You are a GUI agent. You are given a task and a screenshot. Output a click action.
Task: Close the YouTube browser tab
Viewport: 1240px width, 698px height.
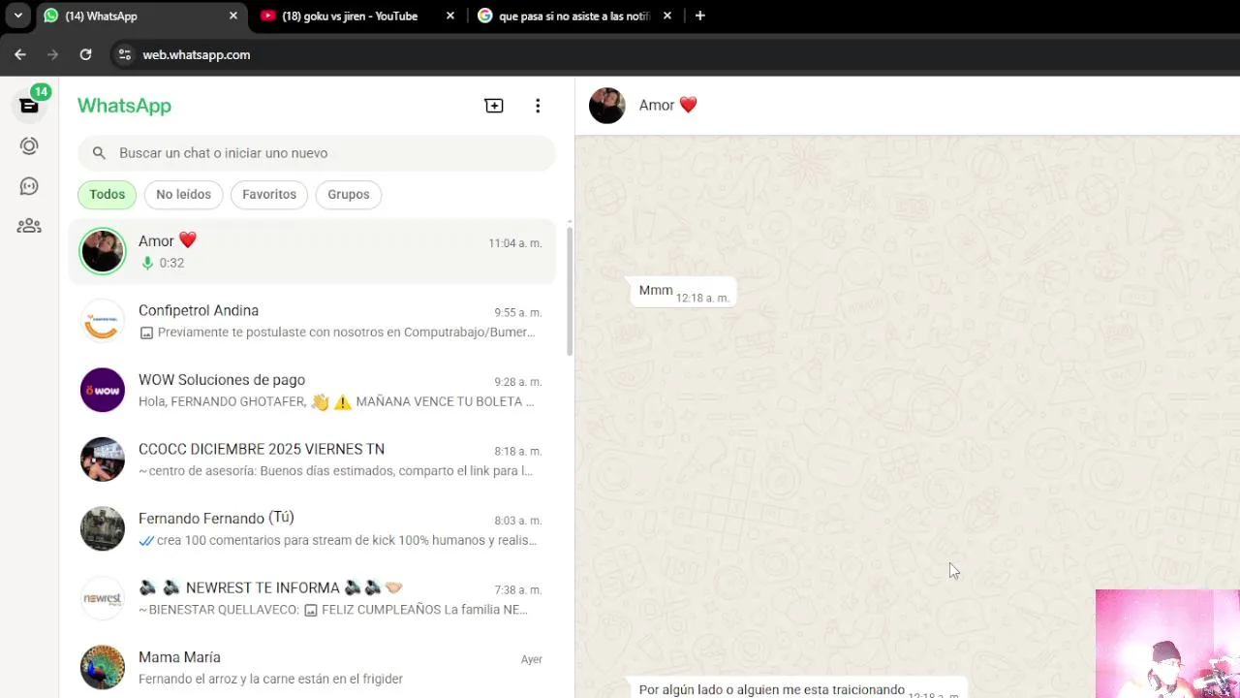click(x=450, y=16)
